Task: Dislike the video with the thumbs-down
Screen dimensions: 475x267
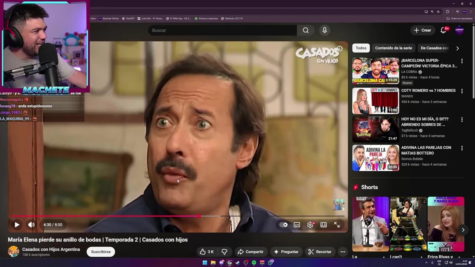Action: [225, 252]
